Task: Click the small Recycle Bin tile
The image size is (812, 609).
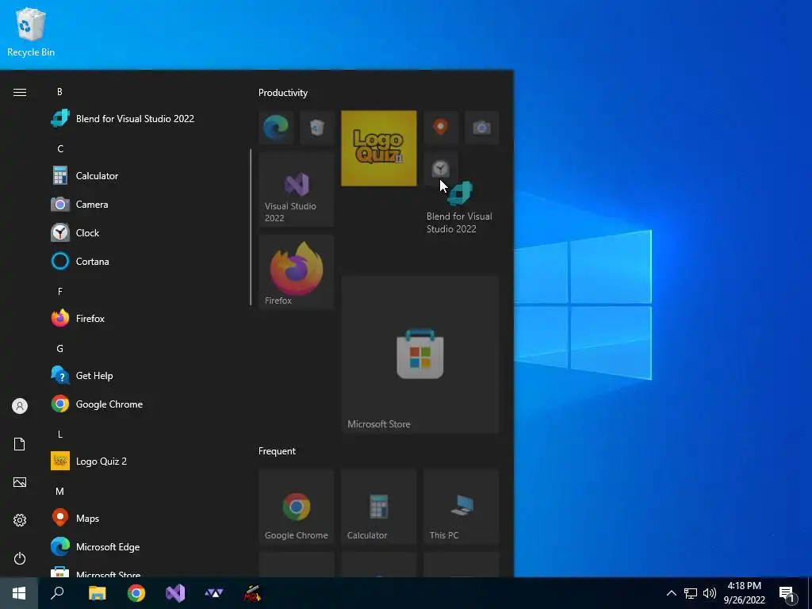Action: 317,128
